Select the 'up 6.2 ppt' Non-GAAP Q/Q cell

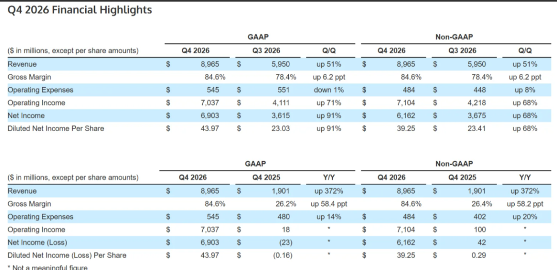coord(525,77)
